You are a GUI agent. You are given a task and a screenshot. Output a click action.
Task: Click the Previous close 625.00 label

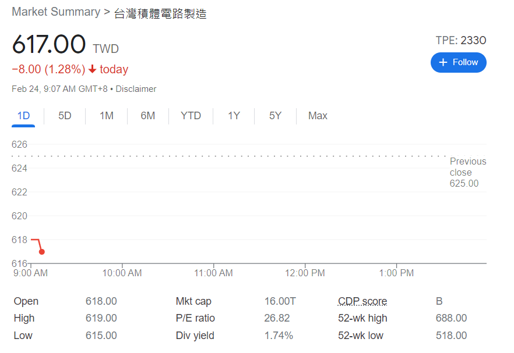467,173
